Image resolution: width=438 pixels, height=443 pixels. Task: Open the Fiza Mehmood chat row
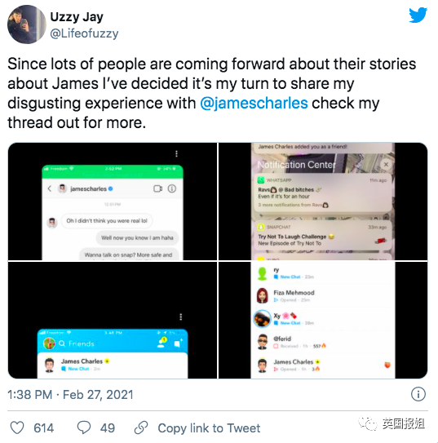[323, 295]
